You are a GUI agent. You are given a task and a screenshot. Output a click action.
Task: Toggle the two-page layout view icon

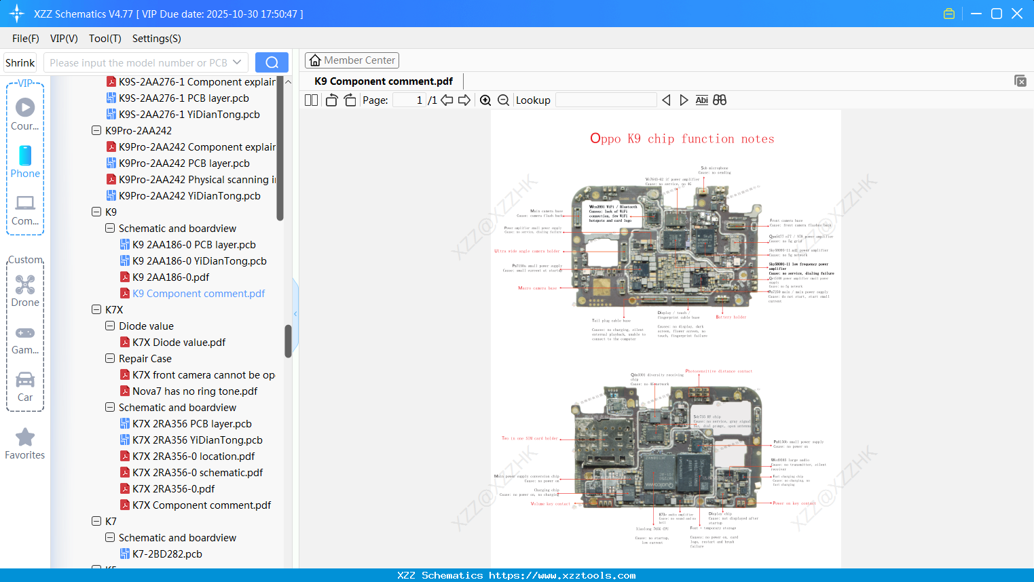(x=311, y=100)
